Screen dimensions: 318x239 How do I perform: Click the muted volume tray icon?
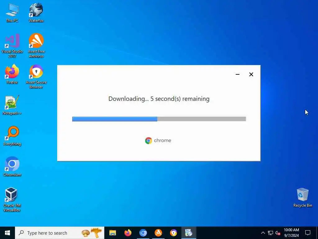coord(278,233)
